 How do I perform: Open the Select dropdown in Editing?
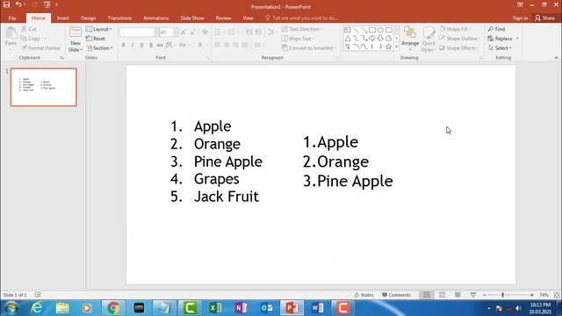500,48
